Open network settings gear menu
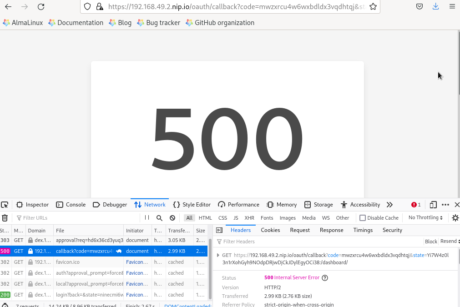The height and width of the screenshot is (307, 460). click(455, 218)
